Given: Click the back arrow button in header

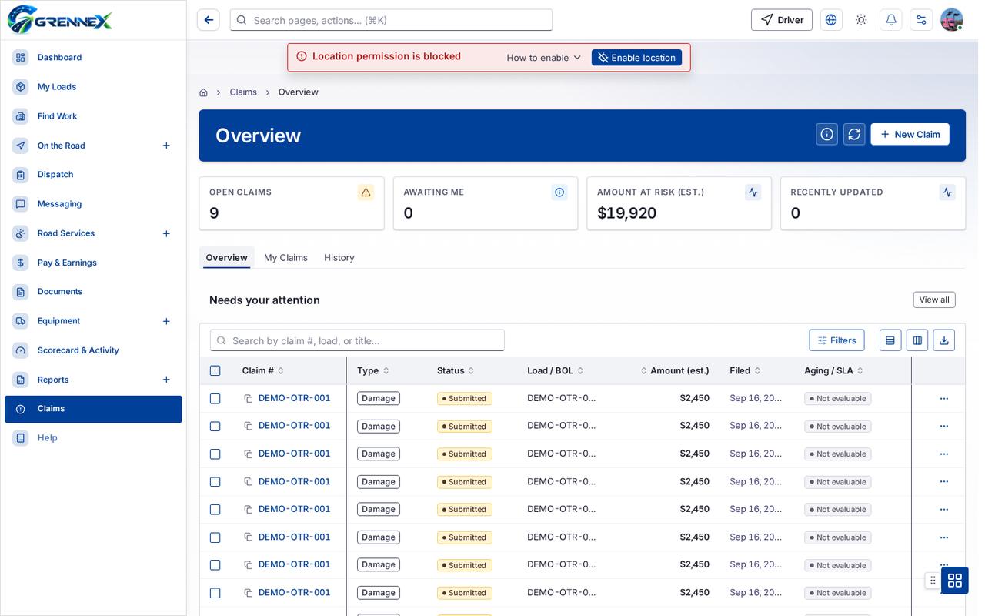Looking at the screenshot, I should [x=209, y=20].
